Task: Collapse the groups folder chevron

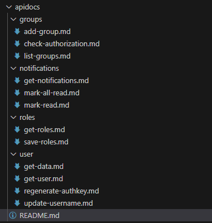Action: (13, 20)
